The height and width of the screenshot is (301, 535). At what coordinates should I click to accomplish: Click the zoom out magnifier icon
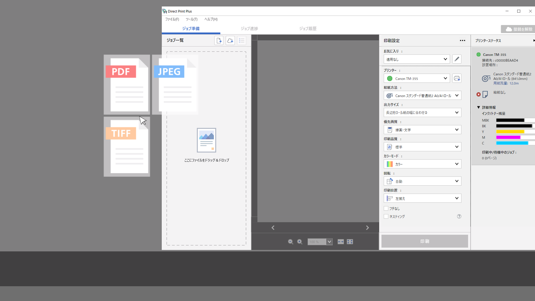click(x=291, y=242)
